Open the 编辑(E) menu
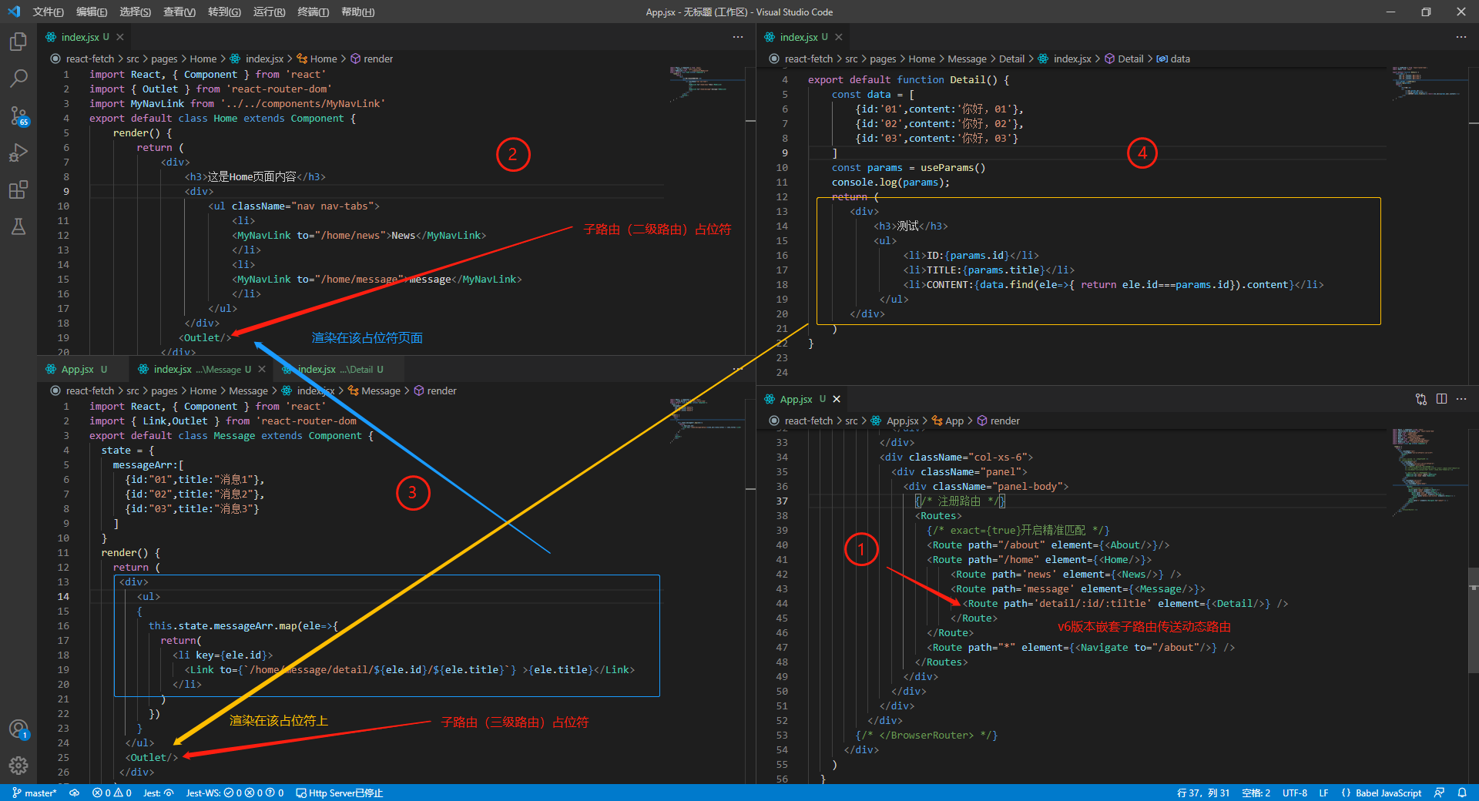Screen dimensions: 1479x801 pyautogui.click(x=92, y=12)
